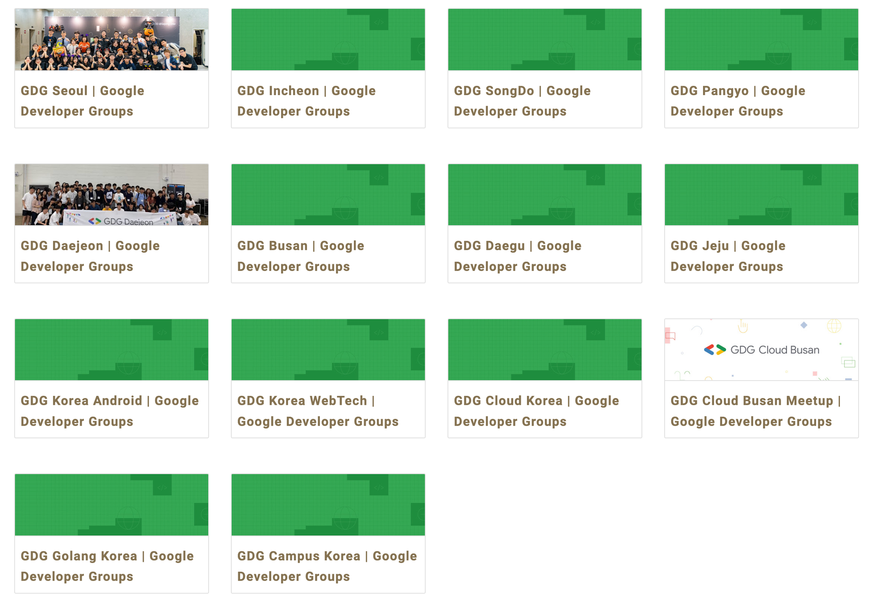Open the GDG Cloud Busan logo banner
871x601 pixels.
(x=761, y=350)
